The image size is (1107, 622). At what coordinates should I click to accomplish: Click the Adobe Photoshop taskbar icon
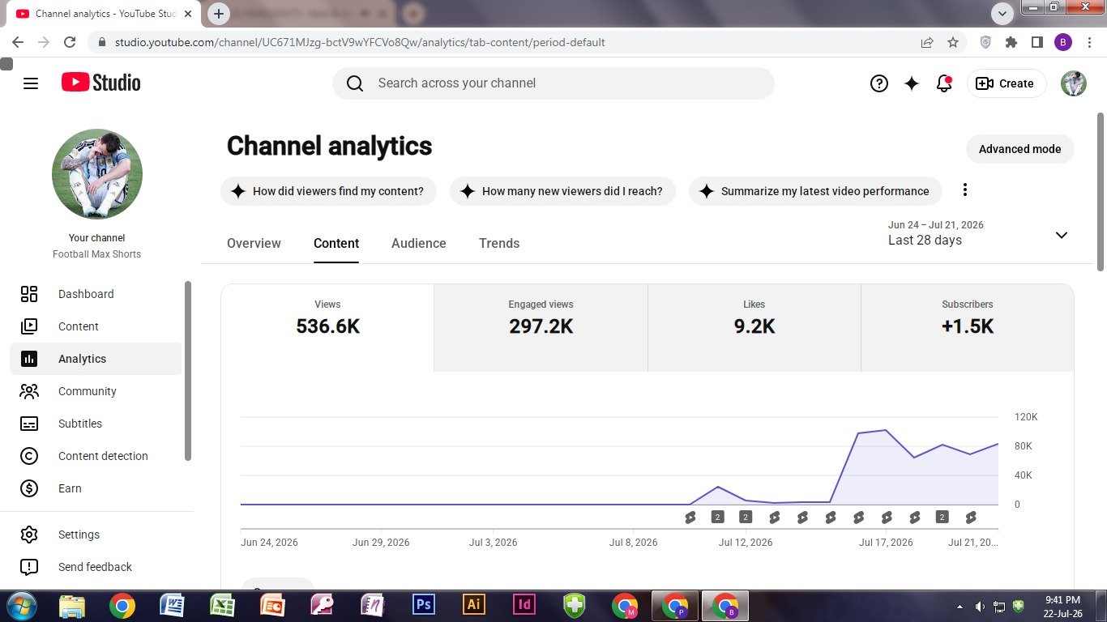pyautogui.click(x=424, y=605)
